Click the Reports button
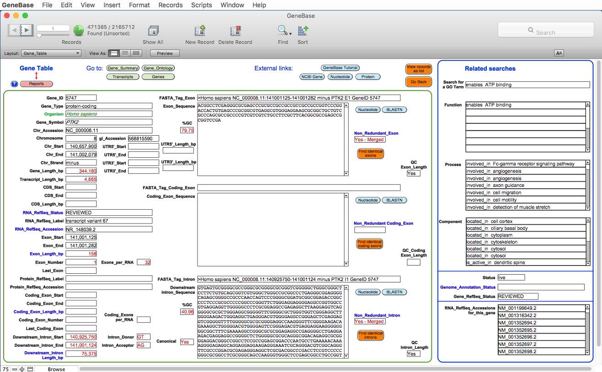This screenshot has width=602, height=372. (x=37, y=84)
